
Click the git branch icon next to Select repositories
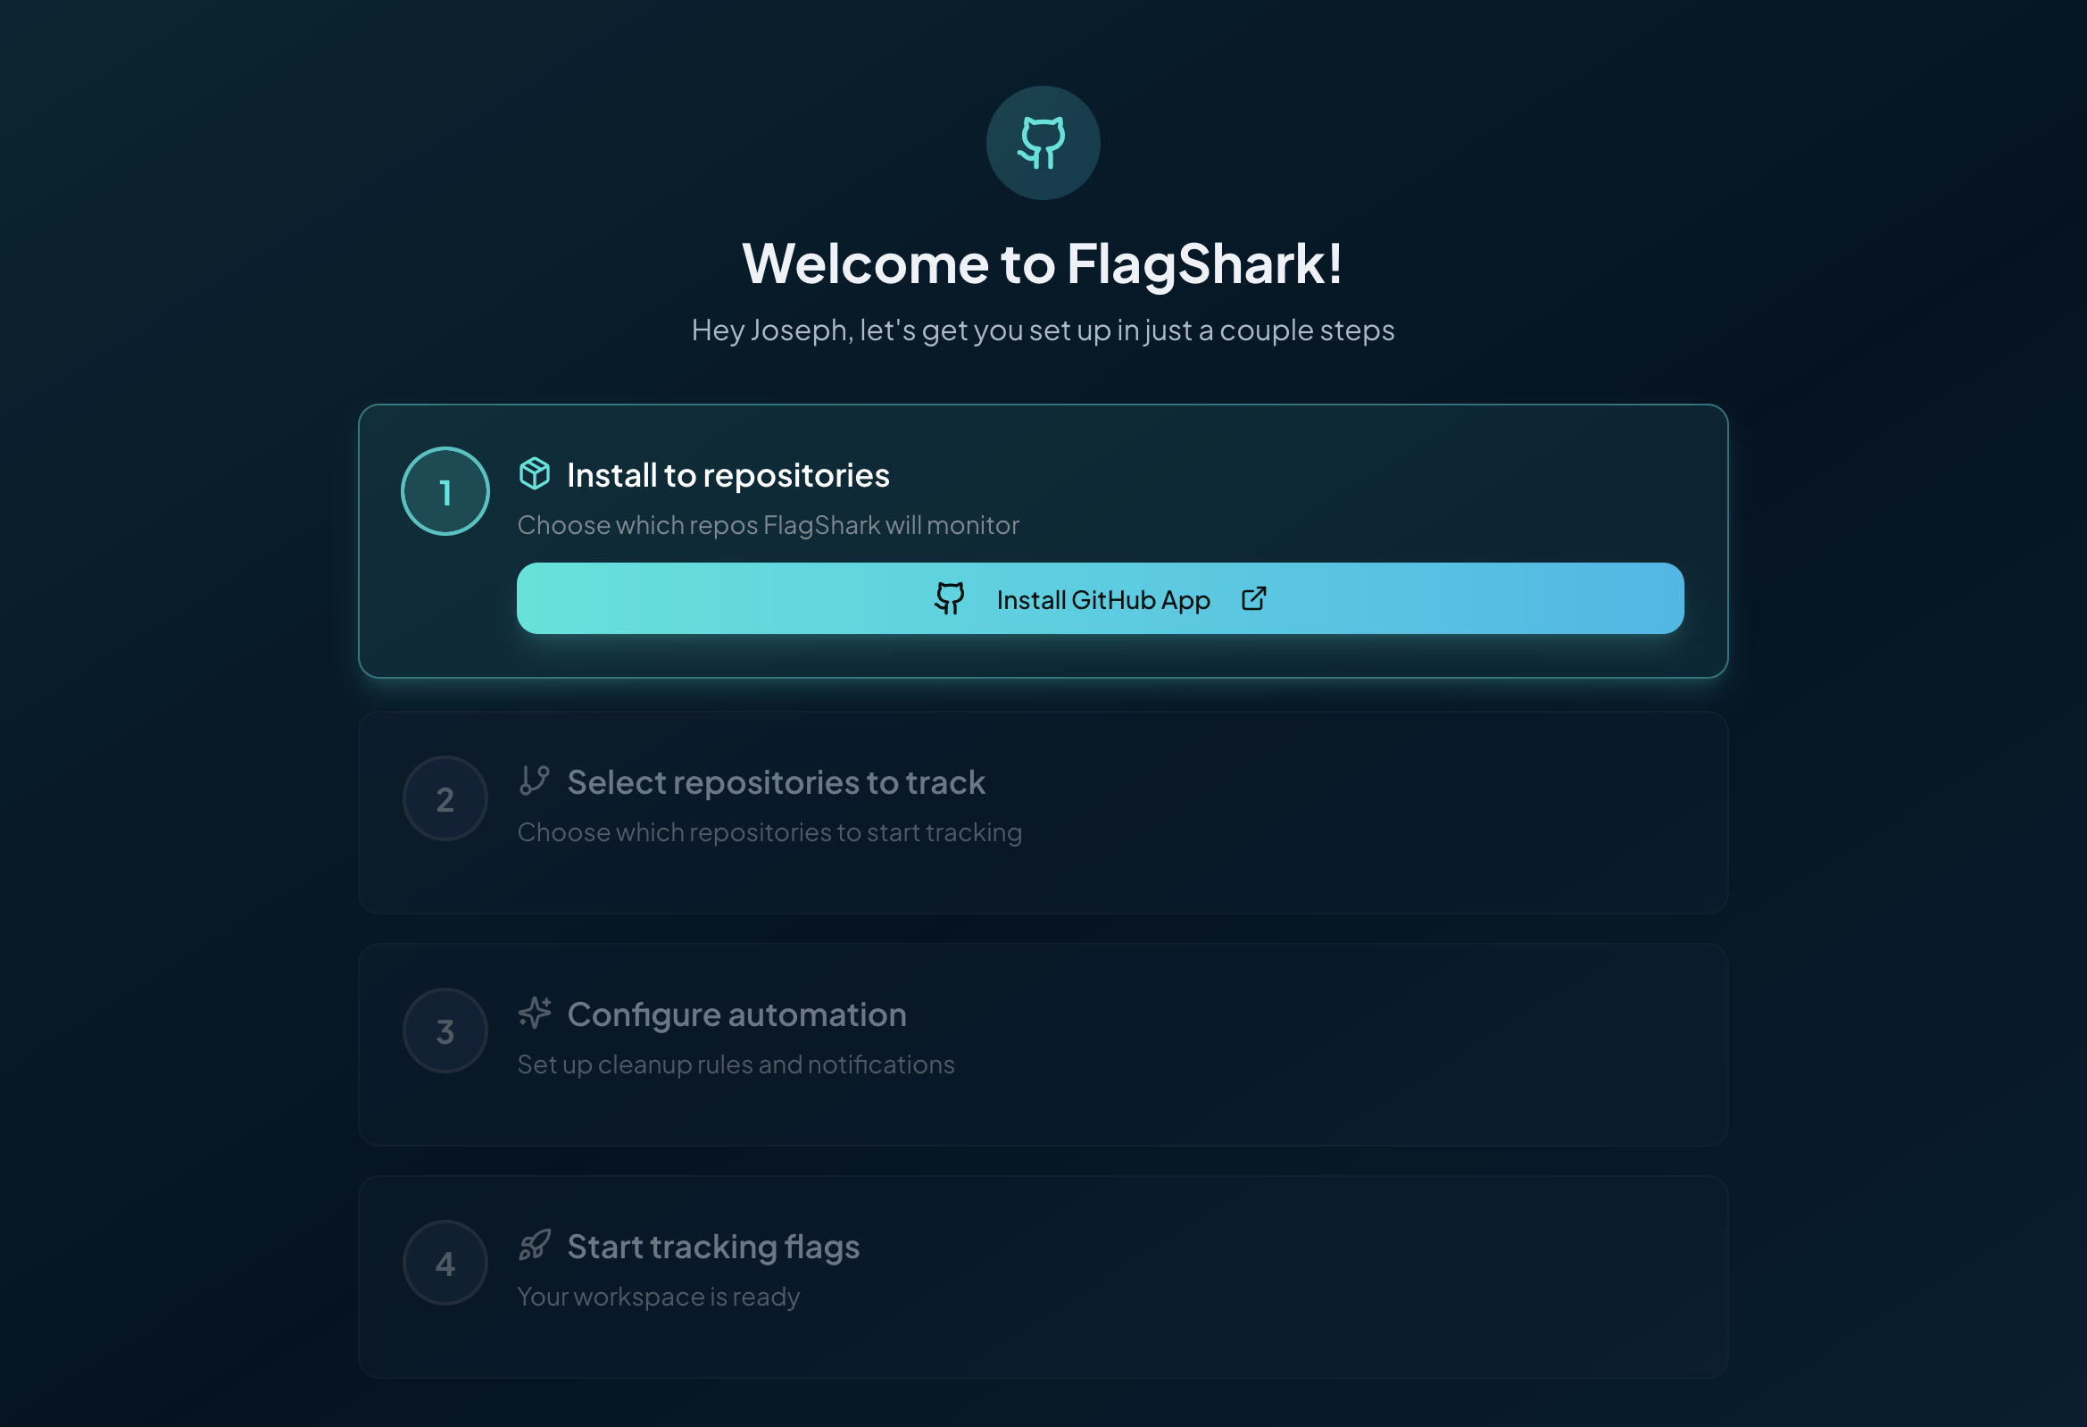534,780
